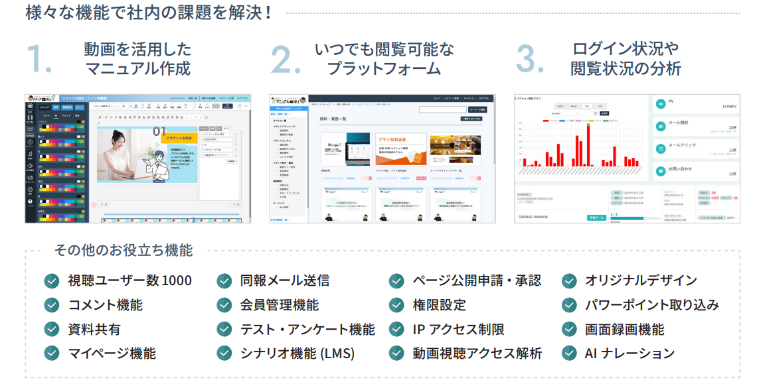The image size is (761, 380).
Task: Click the checkmark beside 視聴ユーザー数 1000
Action: pos(52,281)
